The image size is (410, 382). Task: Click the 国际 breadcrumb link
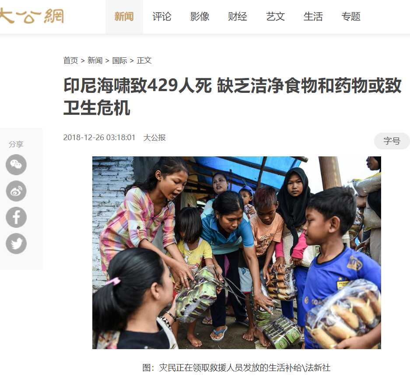(x=119, y=60)
